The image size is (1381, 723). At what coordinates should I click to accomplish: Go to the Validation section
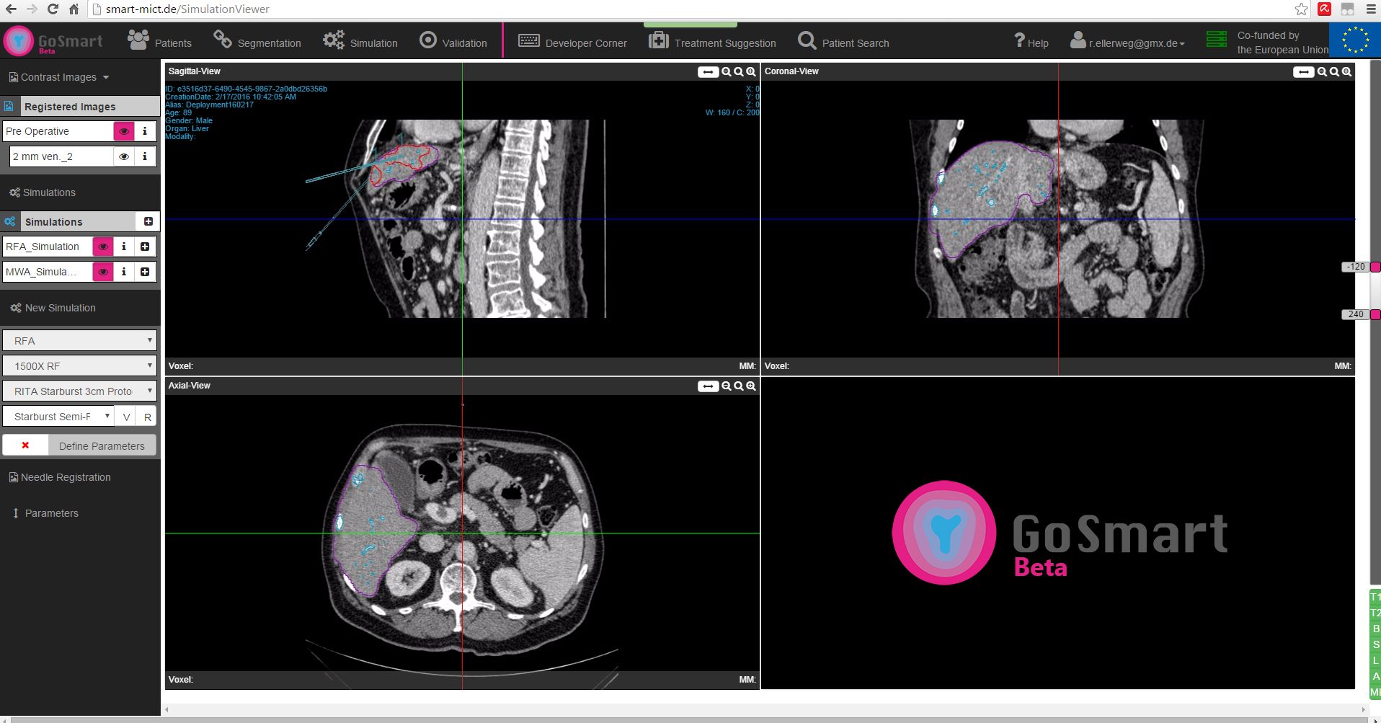tap(453, 41)
